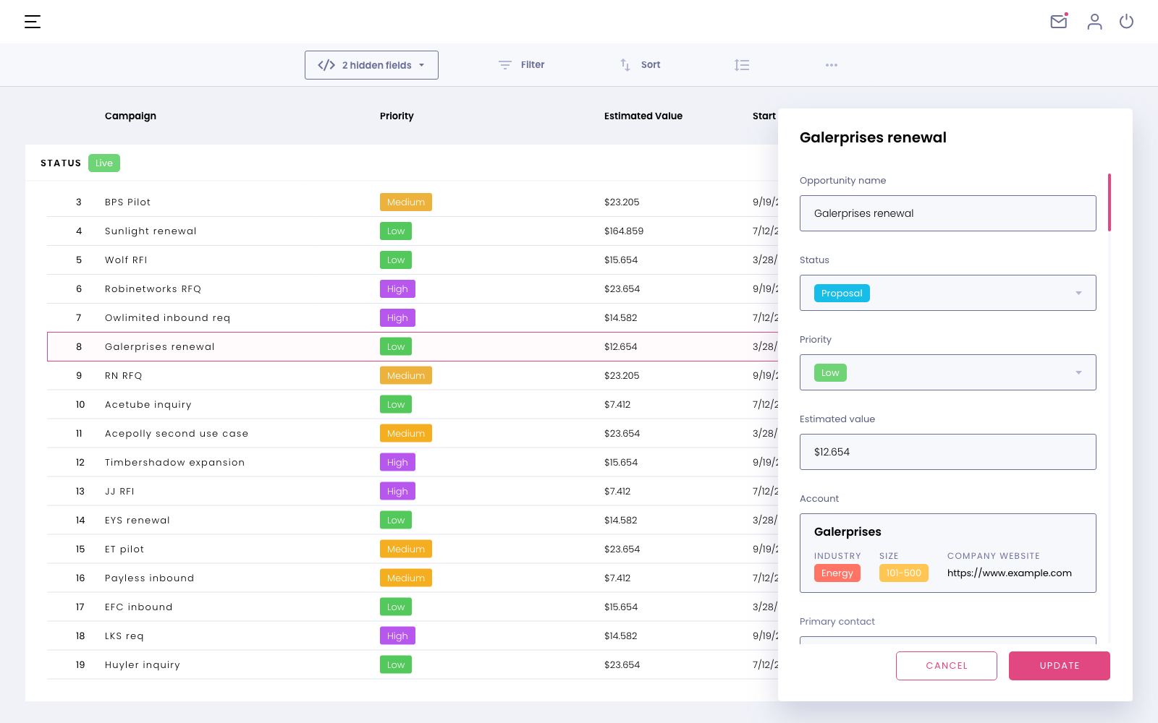
Task: Open the user profile icon
Action: click(x=1094, y=22)
